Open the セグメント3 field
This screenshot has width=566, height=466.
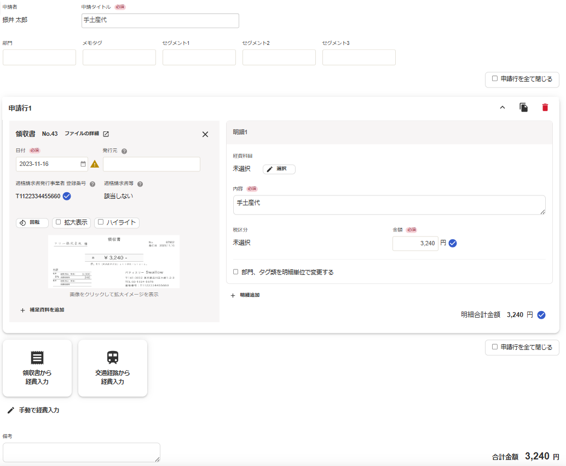tap(359, 57)
